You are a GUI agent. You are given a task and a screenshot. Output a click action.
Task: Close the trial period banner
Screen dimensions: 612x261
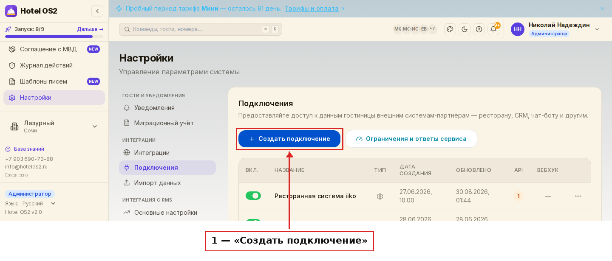coord(602,8)
